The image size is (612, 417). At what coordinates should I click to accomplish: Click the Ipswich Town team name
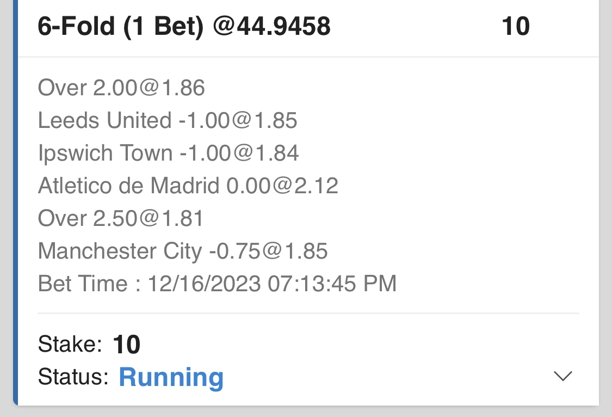(x=105, y=153)
